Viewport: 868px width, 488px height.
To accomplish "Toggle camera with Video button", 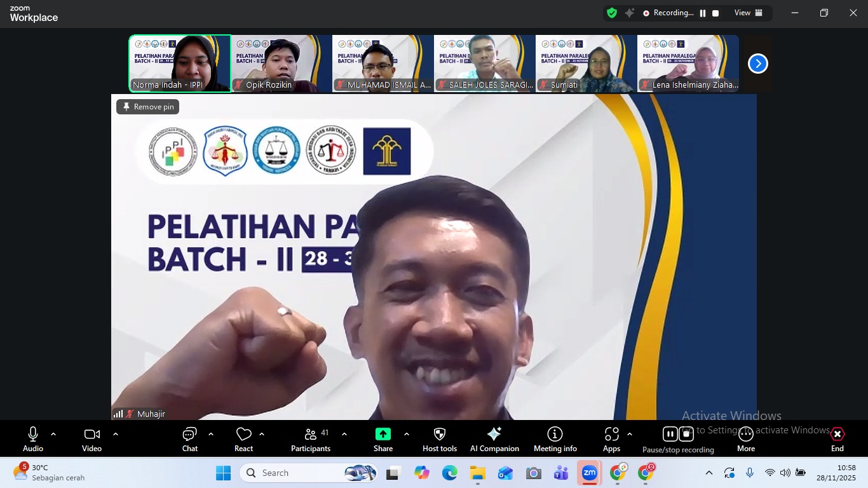I will [x=92, y=439].
